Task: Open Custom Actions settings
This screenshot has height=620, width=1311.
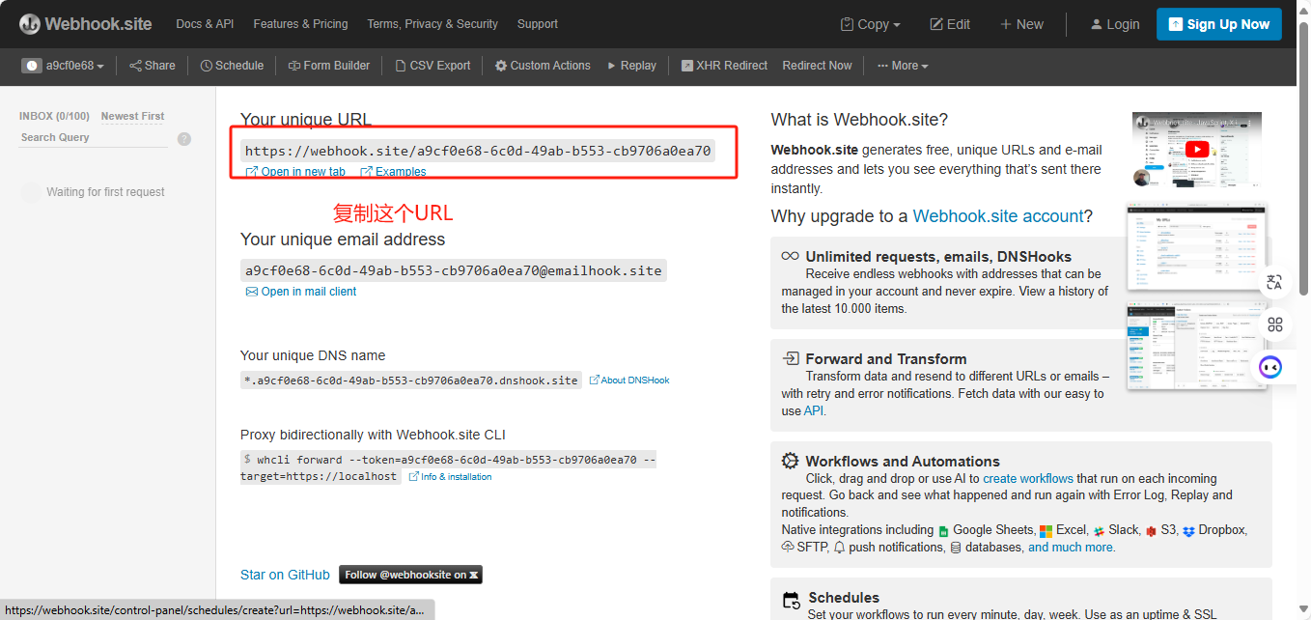Action: pos(543,66)
